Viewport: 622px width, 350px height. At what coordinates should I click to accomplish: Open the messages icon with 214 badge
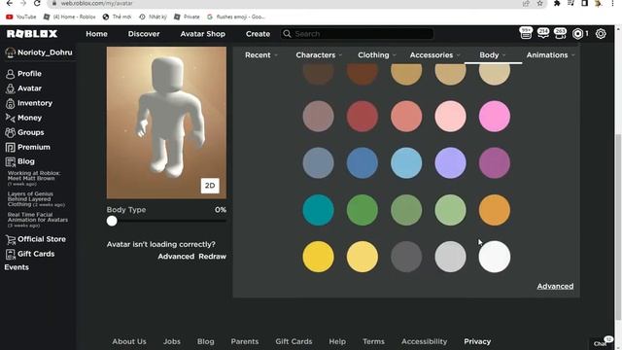(x=543, y=34)
